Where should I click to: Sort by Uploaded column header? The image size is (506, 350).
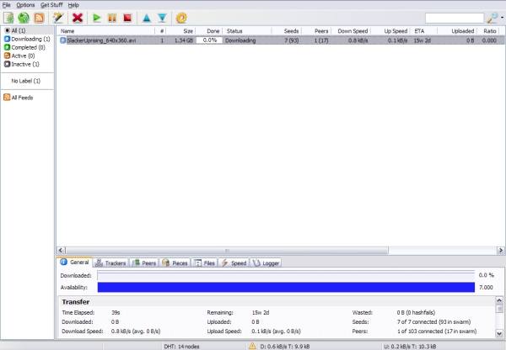coord(457,31)
